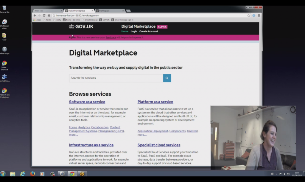Open File Explorer from the taskbar
The image size is (305, 182).
[x=13, y=174]
